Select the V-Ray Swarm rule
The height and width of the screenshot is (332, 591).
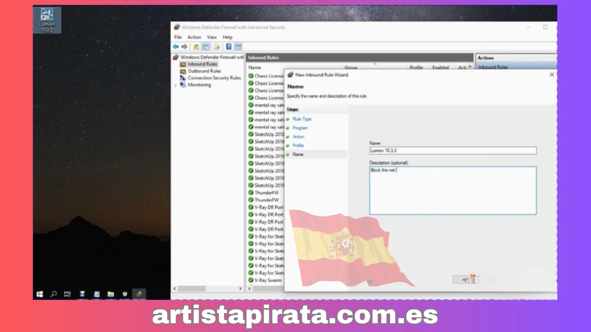pos(265,280)
